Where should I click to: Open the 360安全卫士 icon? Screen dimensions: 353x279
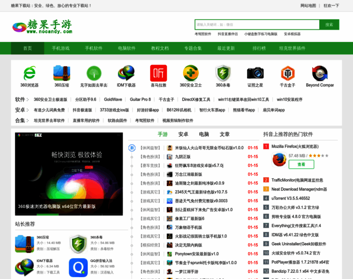point(191,73)
